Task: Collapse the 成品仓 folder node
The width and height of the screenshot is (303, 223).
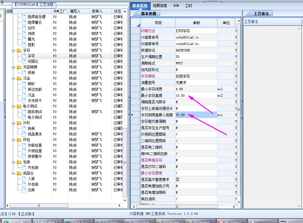Action: (x=13, y=174)
